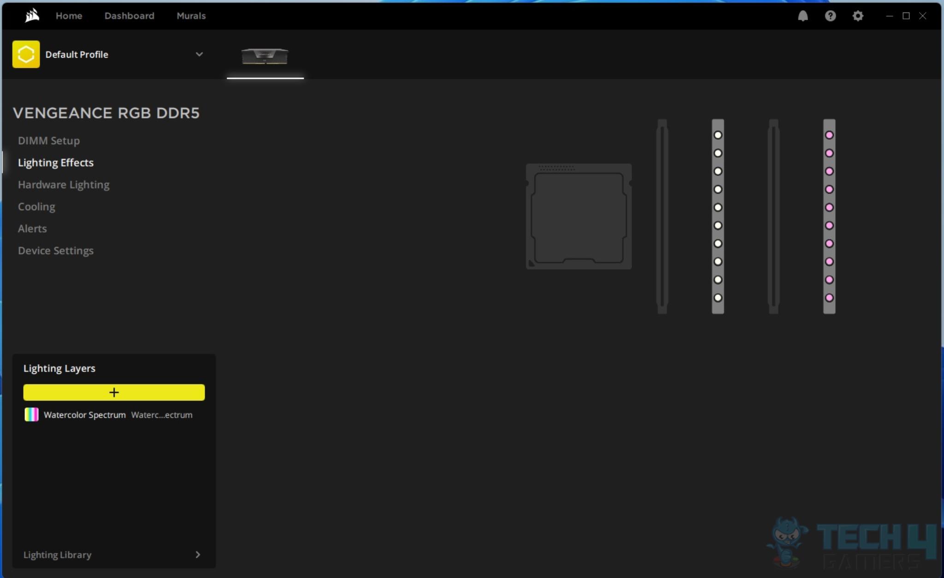This screenshot has height=578, width=944.
Task: Click the empty third DIMM slot
Action: pyautogui.click(x=773, y=216)
